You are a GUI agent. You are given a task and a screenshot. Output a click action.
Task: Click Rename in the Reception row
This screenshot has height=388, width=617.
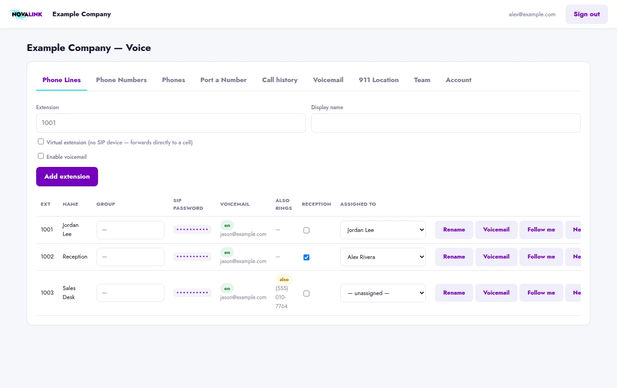click(454, 257)
